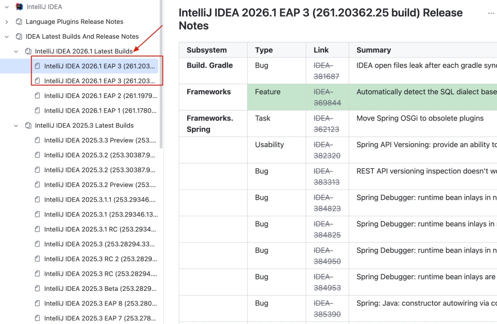The image size is (497, 324).
Task: Expand the "Language Plugins Release Notes" node
Action: [6, 21]
